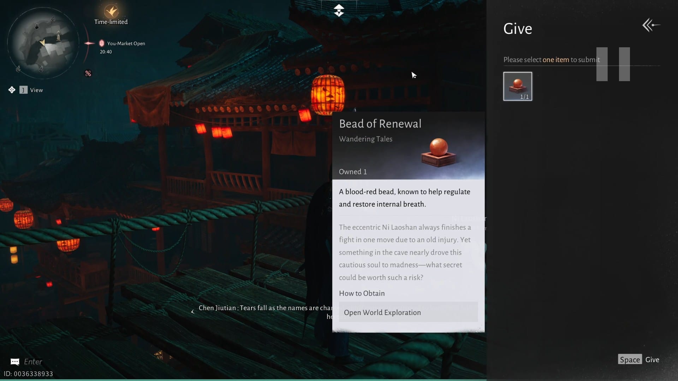Expand the double-chevron indicator at top center

[339, 10]
